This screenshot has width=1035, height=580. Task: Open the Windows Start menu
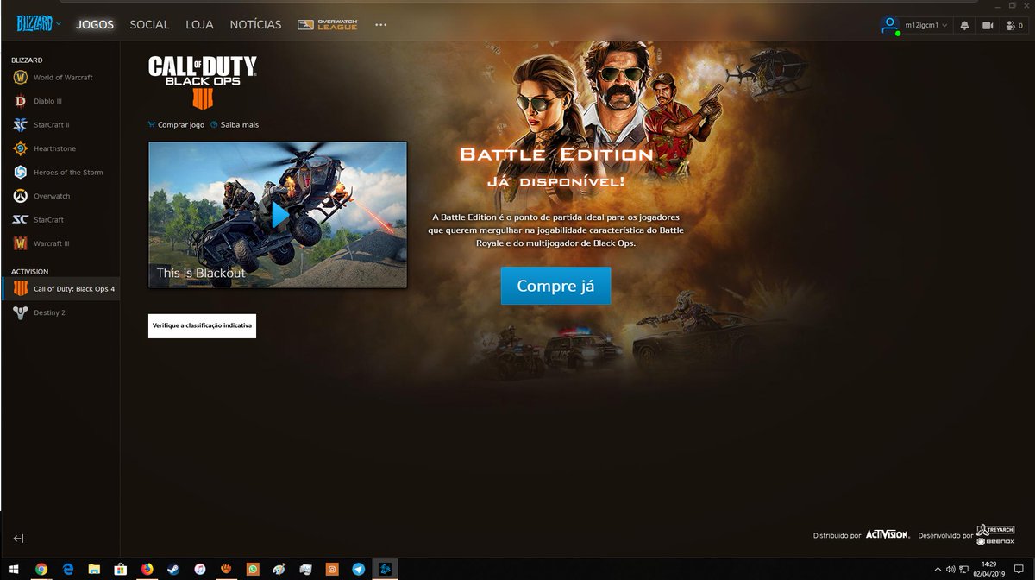[x=13, y=569]
